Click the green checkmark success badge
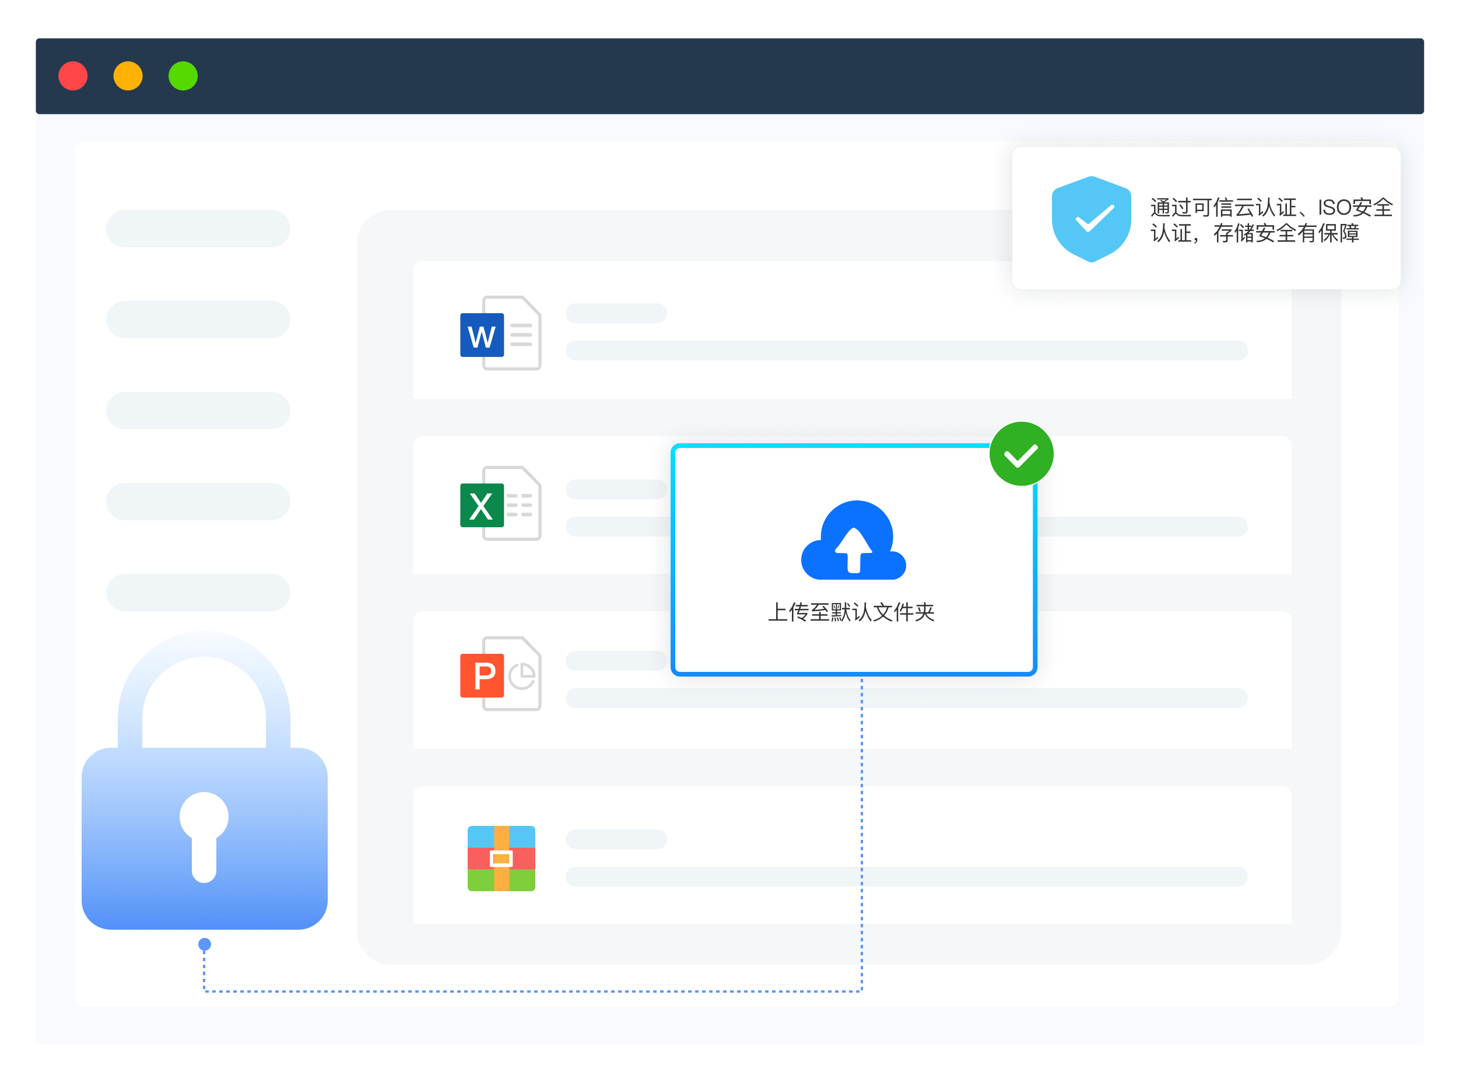The image size is (1459, 1072). click(1020, 454)
